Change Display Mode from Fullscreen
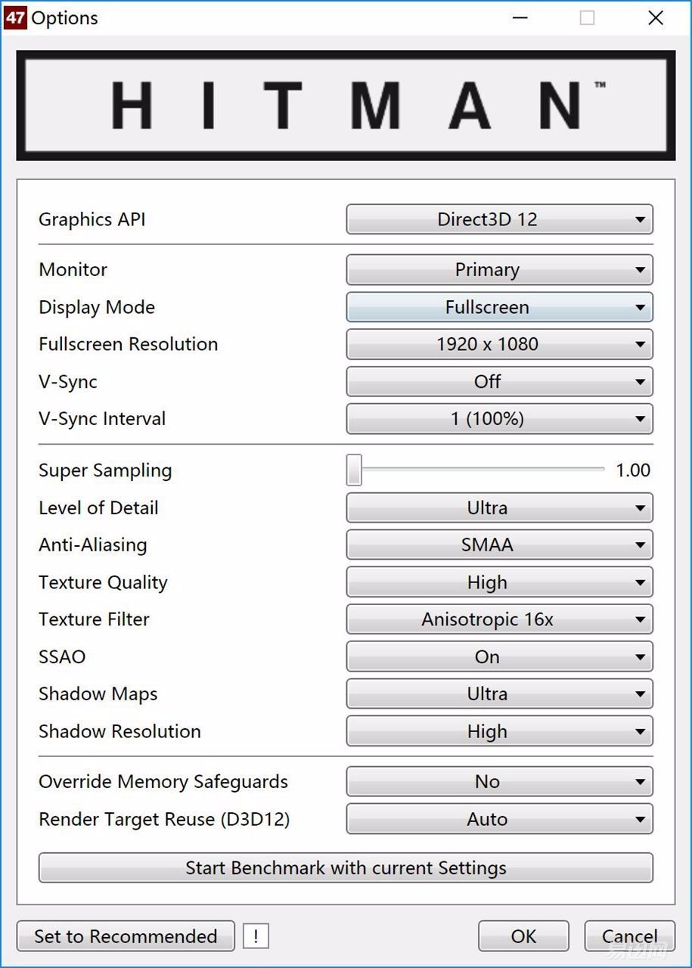 coord(499,307)
